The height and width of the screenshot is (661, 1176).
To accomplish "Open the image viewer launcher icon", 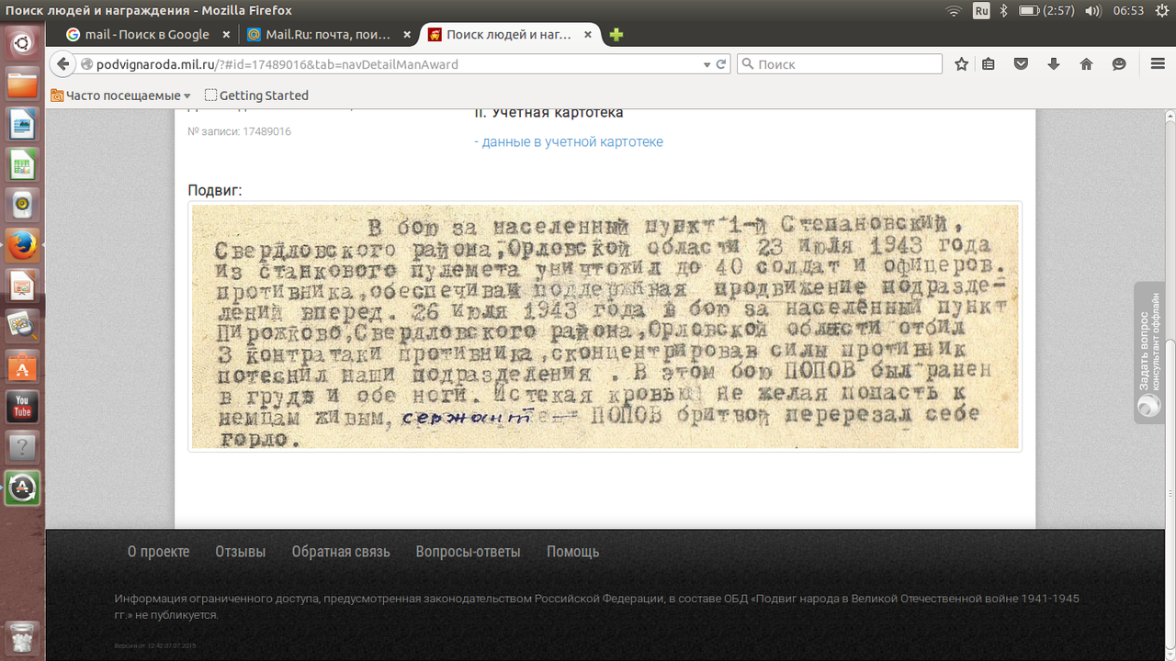I will tap(22, 326).
